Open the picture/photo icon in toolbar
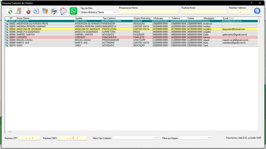 pos(54,12)
